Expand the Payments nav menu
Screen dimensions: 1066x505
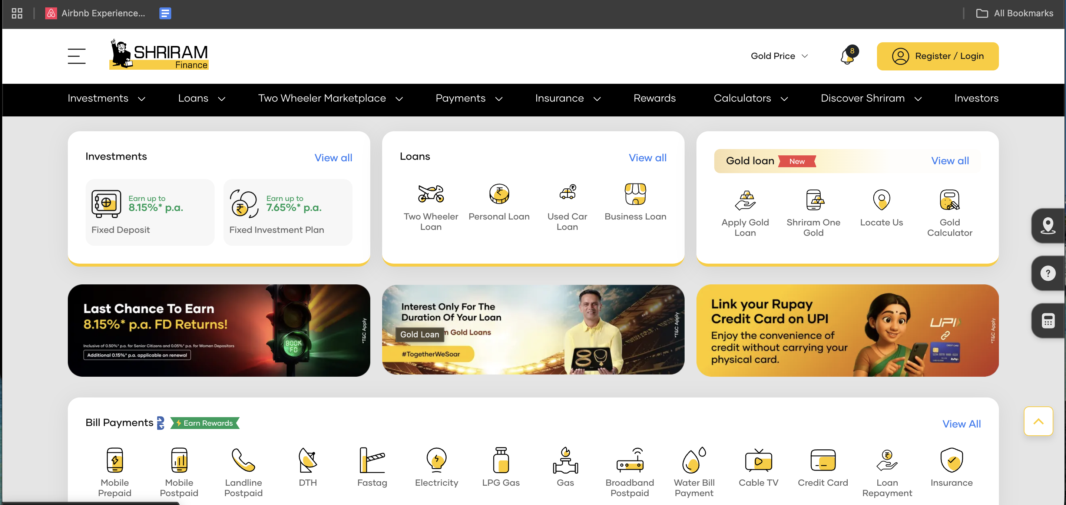469,98
